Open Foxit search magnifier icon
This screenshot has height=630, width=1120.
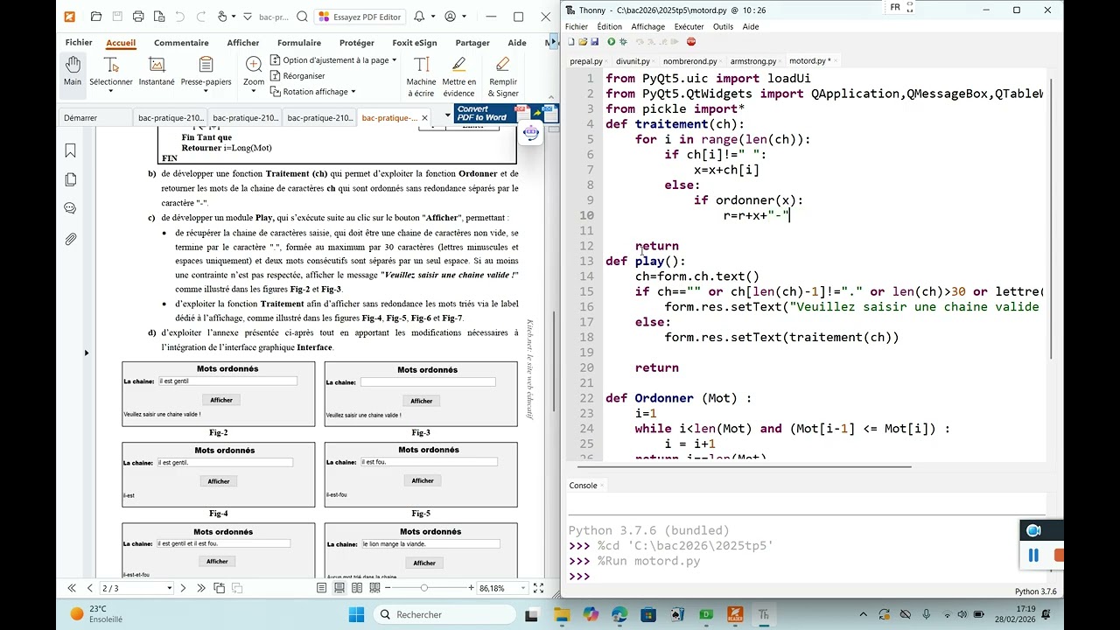coord(302,17)
